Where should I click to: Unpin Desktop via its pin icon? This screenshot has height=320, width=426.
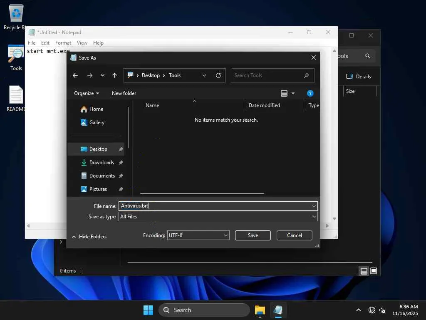(121, 149)
